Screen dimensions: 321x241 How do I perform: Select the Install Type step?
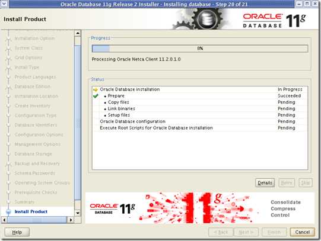point(27,68)
